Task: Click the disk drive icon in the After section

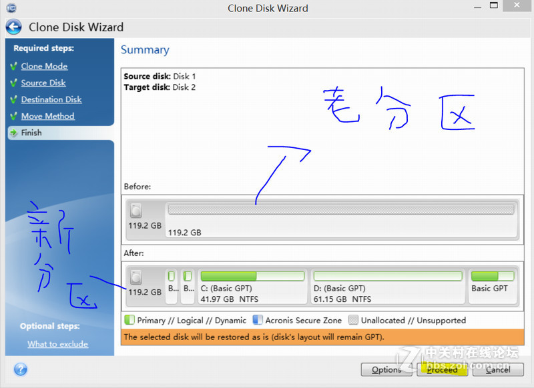Action: (137, 278)
